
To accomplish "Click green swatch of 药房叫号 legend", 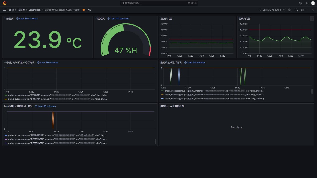I will [x=6, y=95].
